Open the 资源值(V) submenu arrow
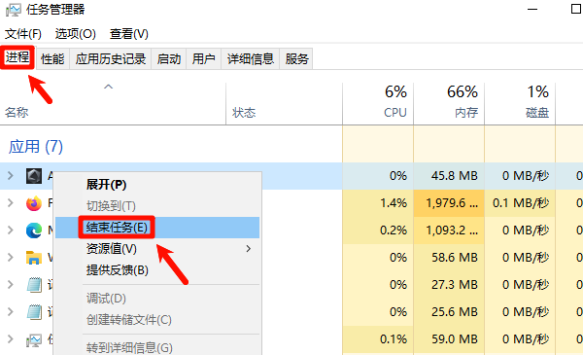Image resolution: width=583 pixels, height=355 pixels. pos(249,249)
